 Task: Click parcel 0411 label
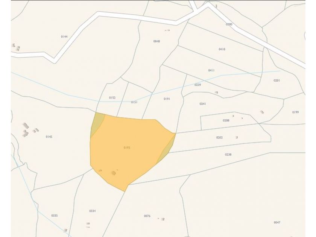(x=211, y=70)
